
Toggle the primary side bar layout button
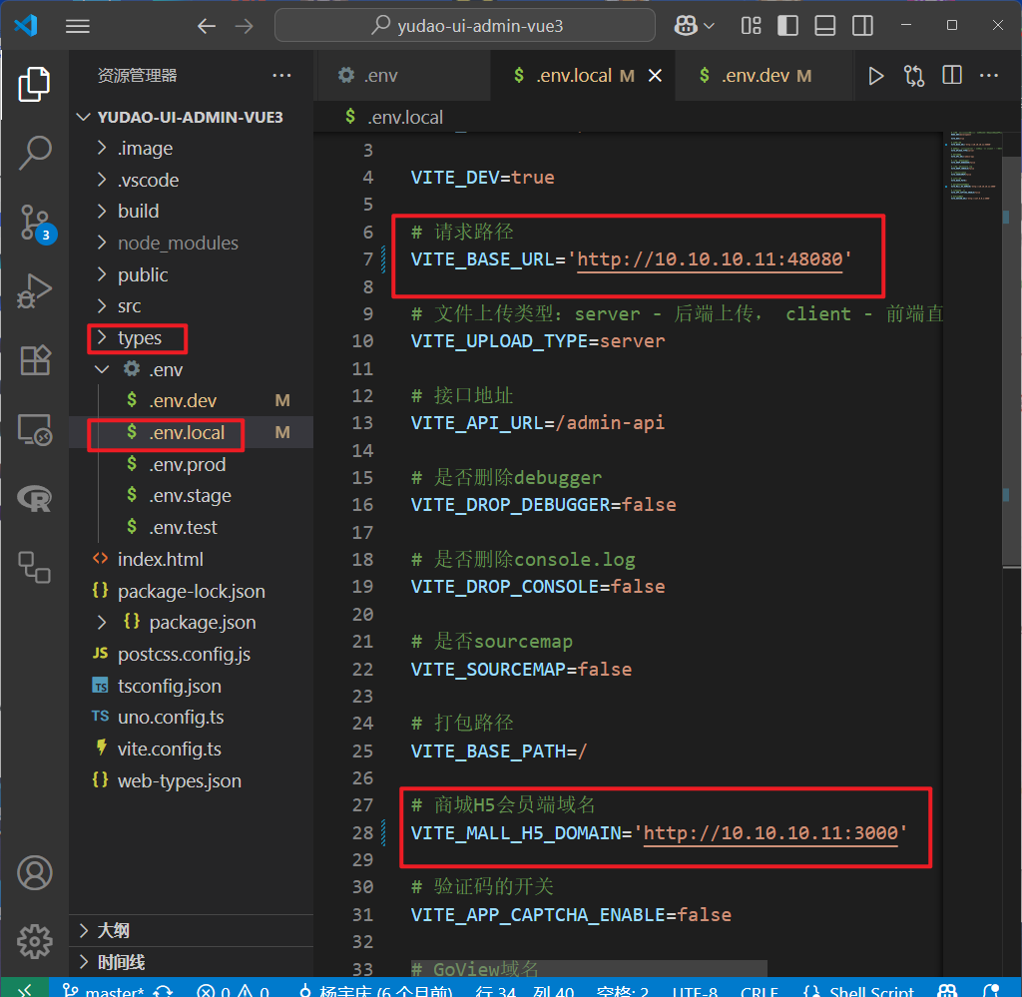(788, 26)
